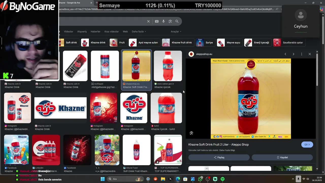Click the magnifier search submit icon
The height and width of the screenshot is (183, 325).
177,21
